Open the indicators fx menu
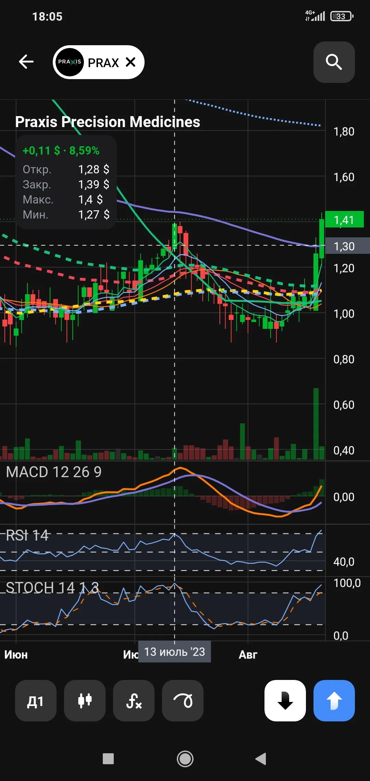This screenshot has width=370, height=781. click(134, 701)
